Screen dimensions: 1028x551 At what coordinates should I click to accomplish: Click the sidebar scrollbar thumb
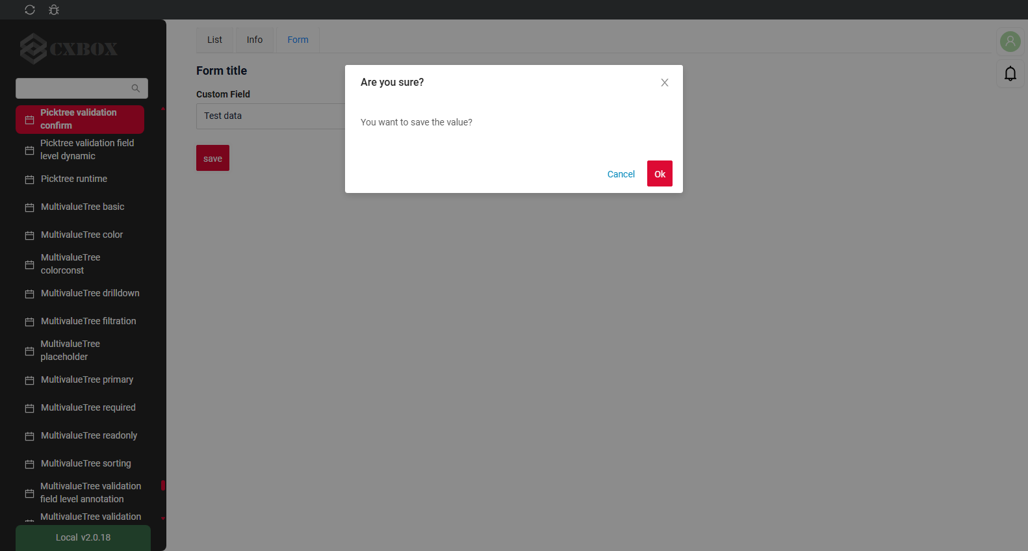163,485
